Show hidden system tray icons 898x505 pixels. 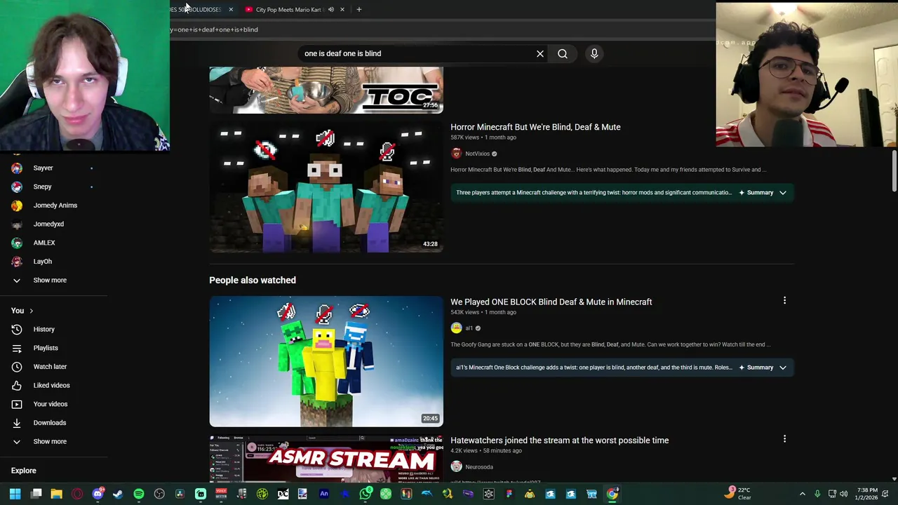click(x=803, y=494)
